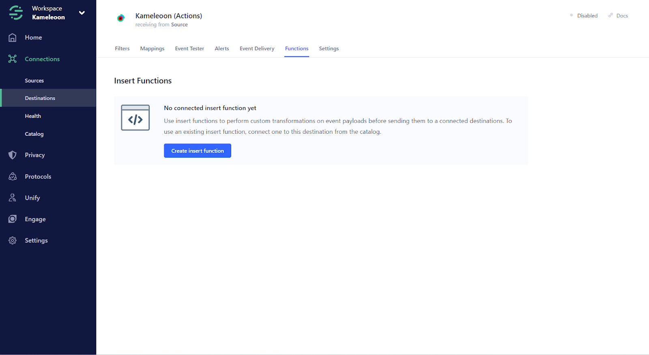Viewport: 649px width, 355px height.
Task: Open the Unify section
Action: pyautogui.click(x=32, y=198)
